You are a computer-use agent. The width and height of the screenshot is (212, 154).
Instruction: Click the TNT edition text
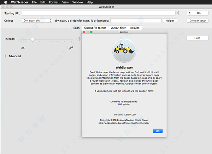pos(124,105)
